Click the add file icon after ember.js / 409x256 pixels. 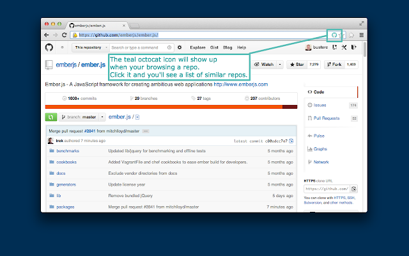click(x=137, y=117)
